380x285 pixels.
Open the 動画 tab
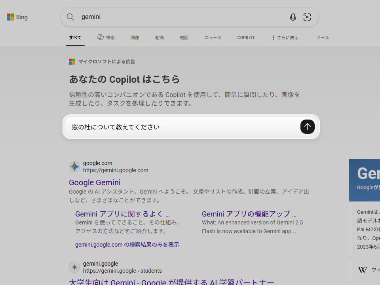click(160, 38)
